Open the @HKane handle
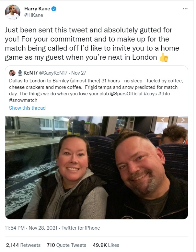Image resolution: width=196 pixels, height=252 pixels. (34, 15)
